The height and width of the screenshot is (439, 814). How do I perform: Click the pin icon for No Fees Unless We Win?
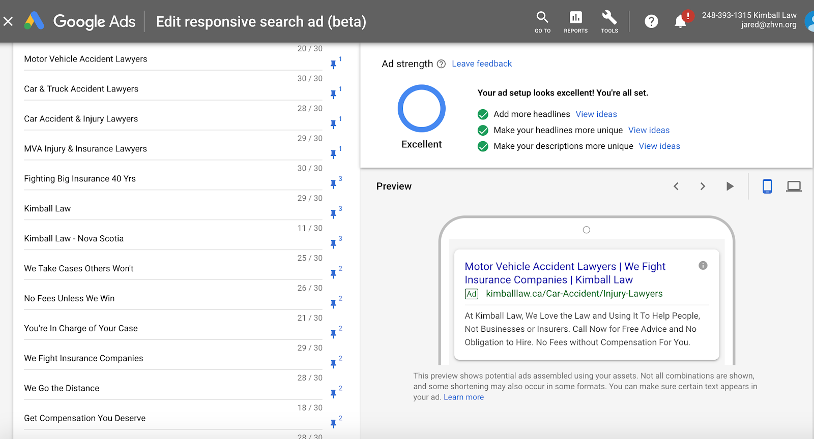click(x=333, y=304)
